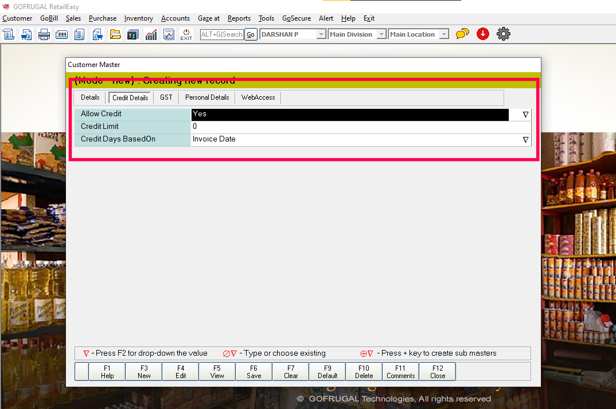
Task: Click the blank button left of F1 Help
Action: pos(81,372)
